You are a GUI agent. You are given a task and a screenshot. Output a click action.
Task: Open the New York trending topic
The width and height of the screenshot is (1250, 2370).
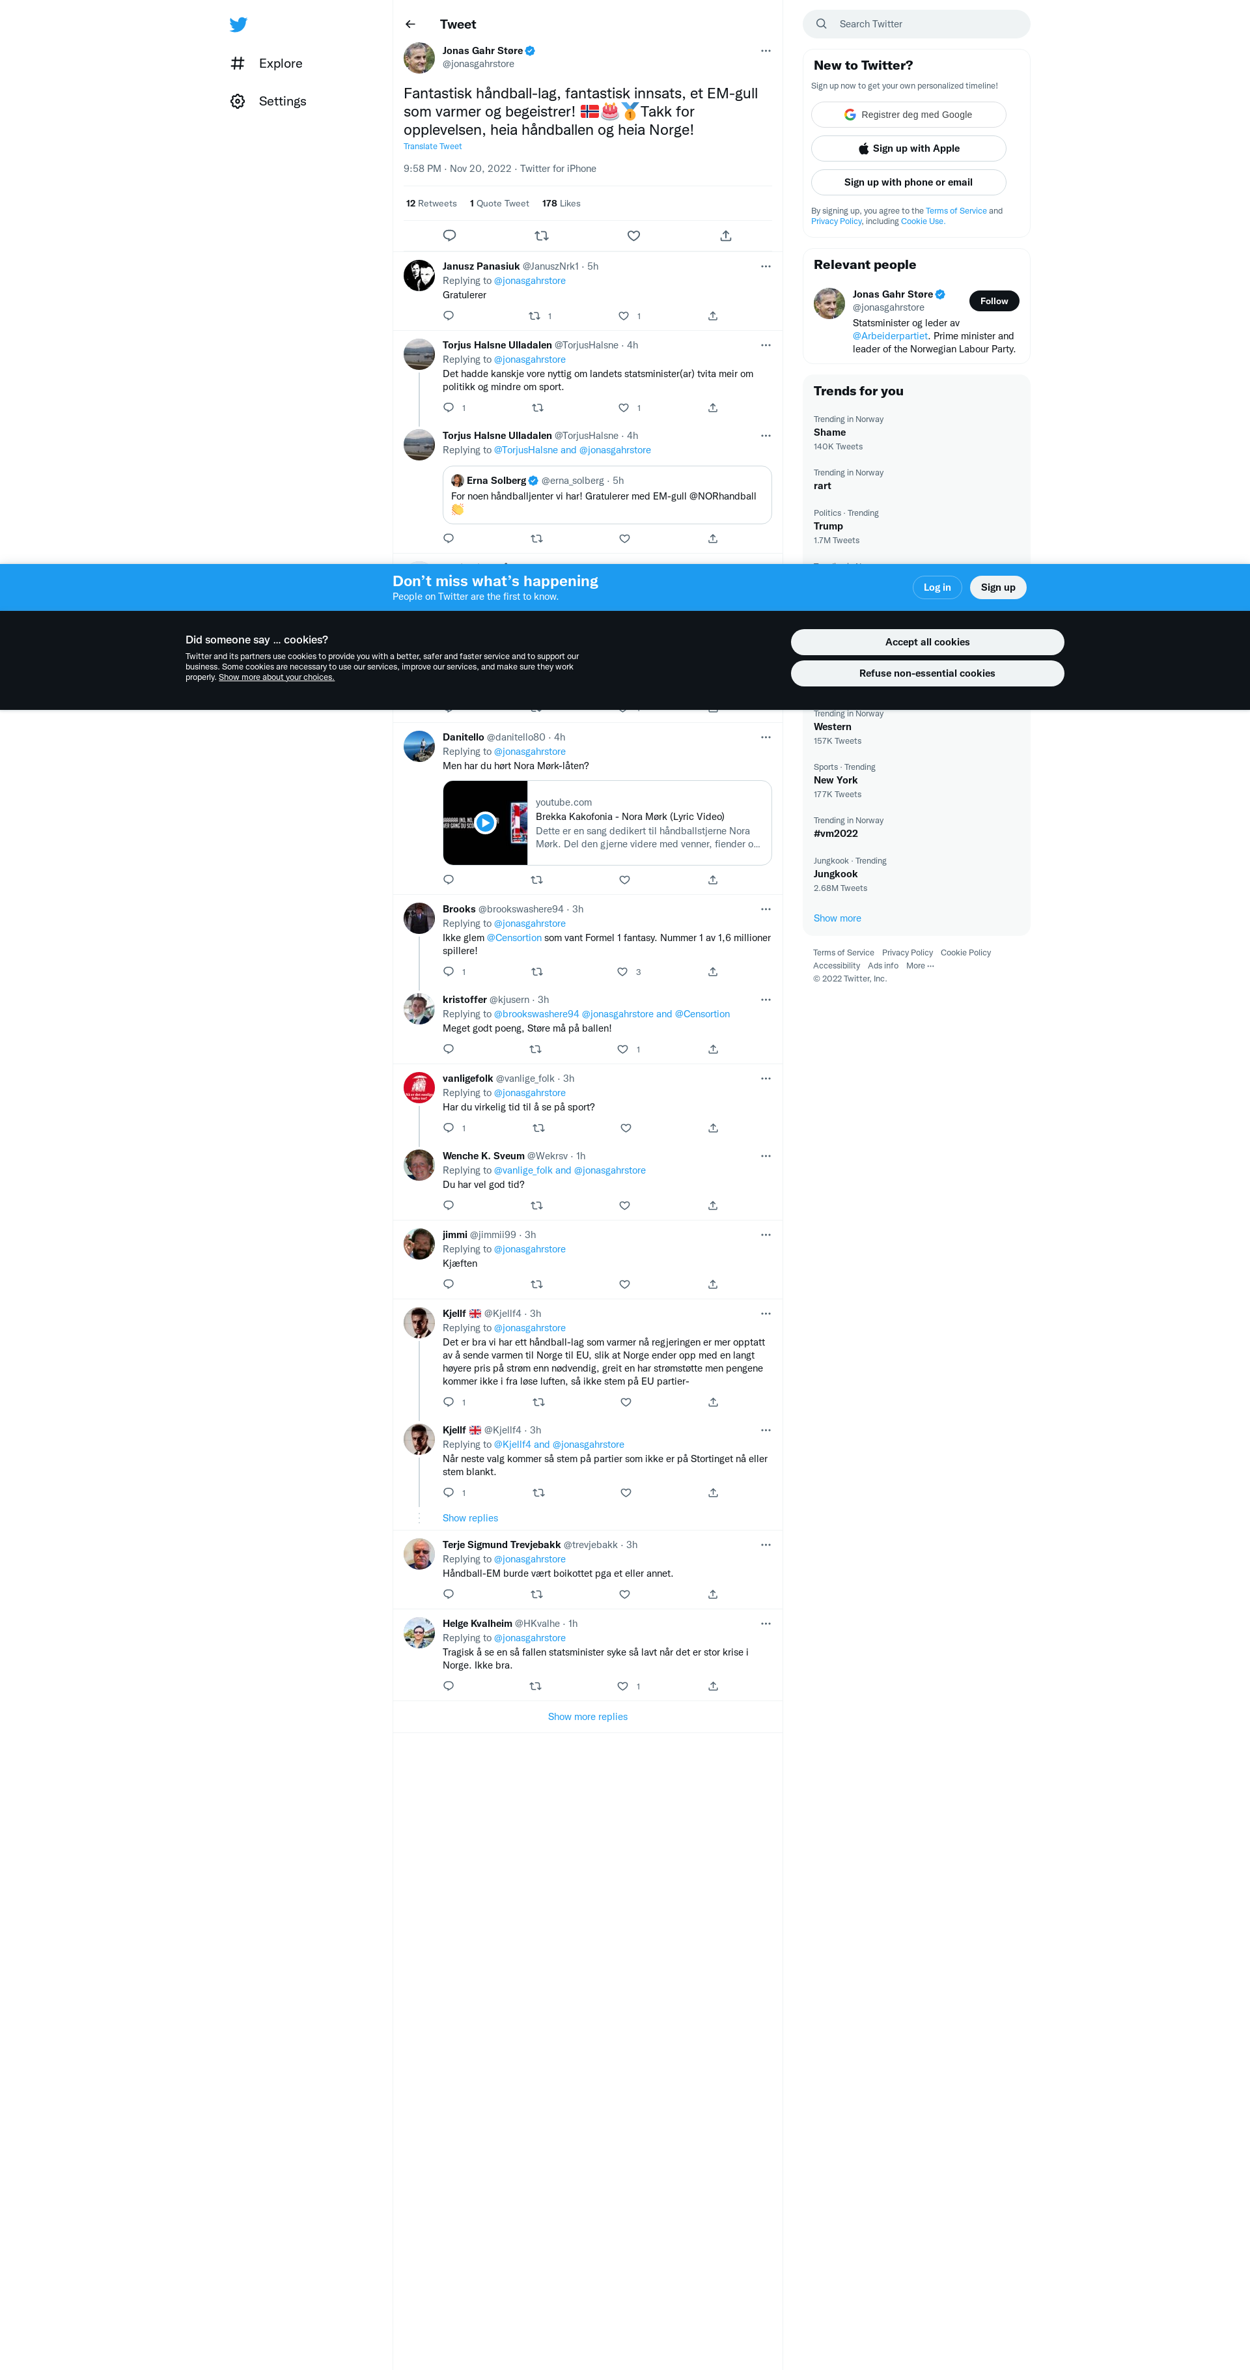[916, 780]
